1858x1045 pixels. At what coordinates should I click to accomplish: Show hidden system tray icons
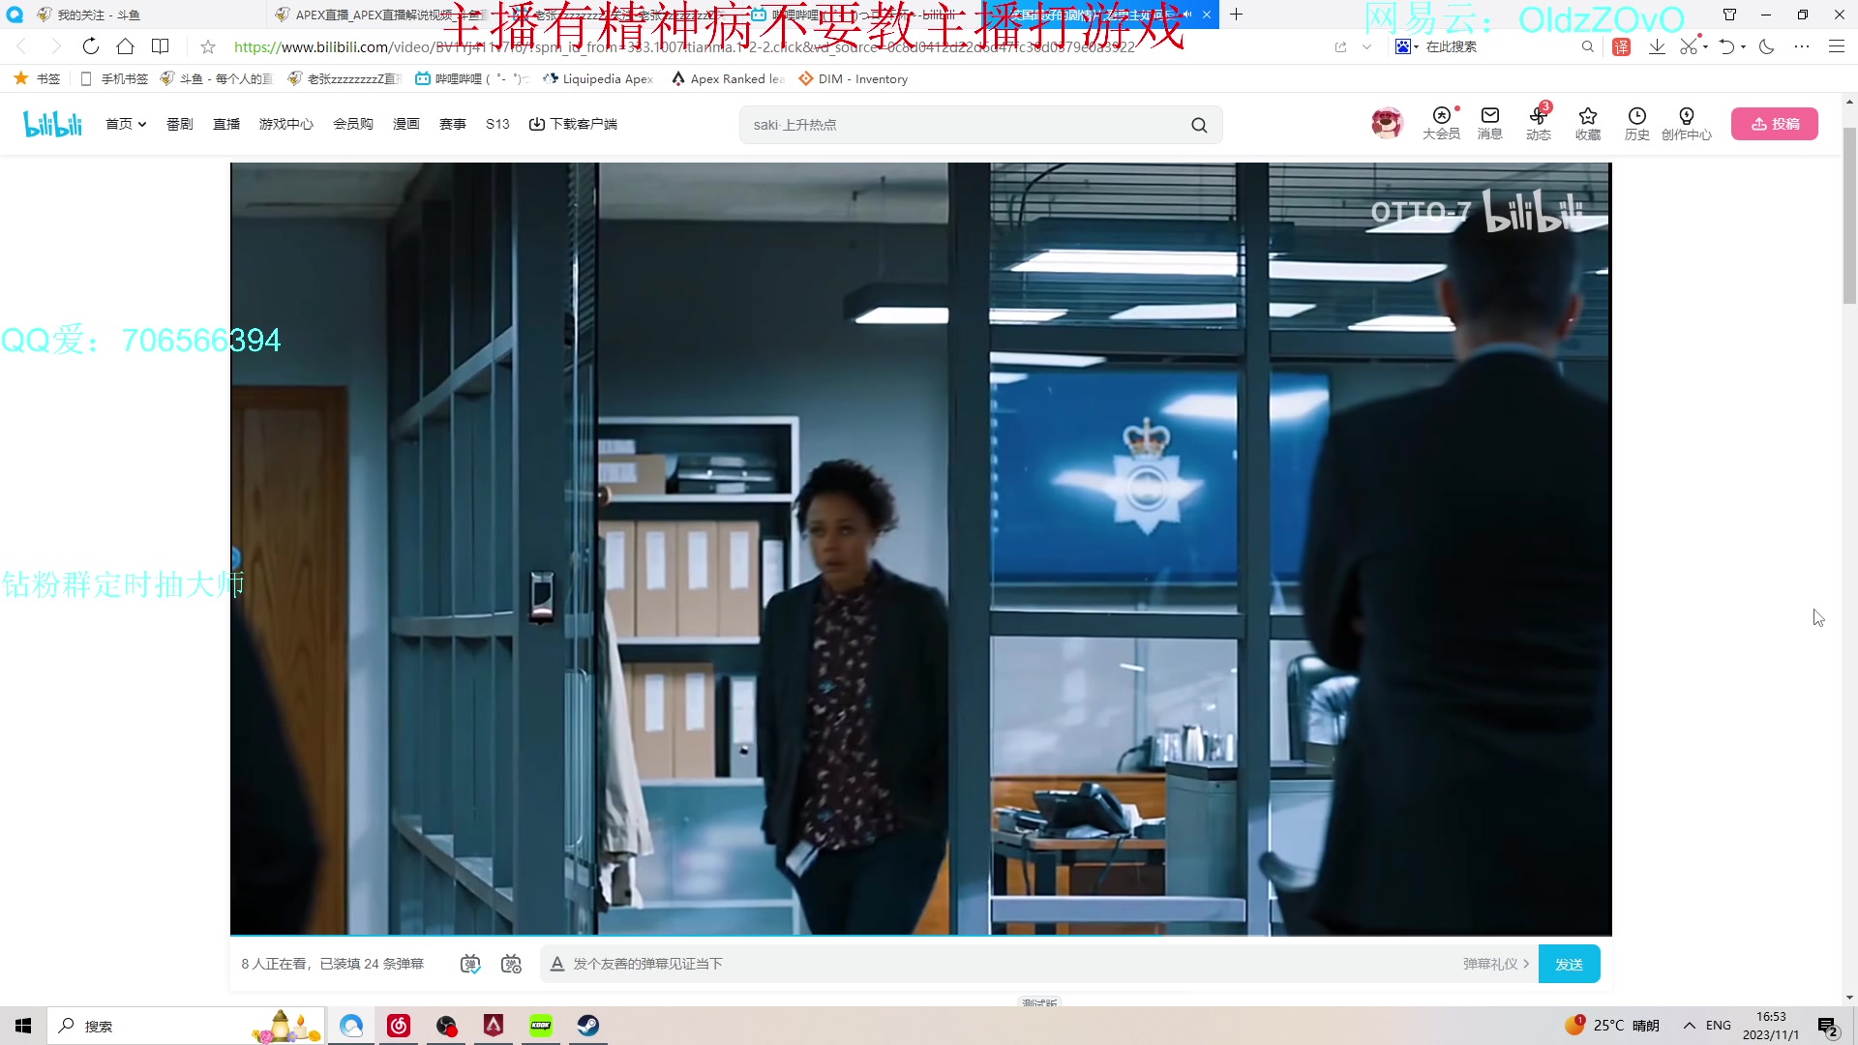(1690, 1026)
